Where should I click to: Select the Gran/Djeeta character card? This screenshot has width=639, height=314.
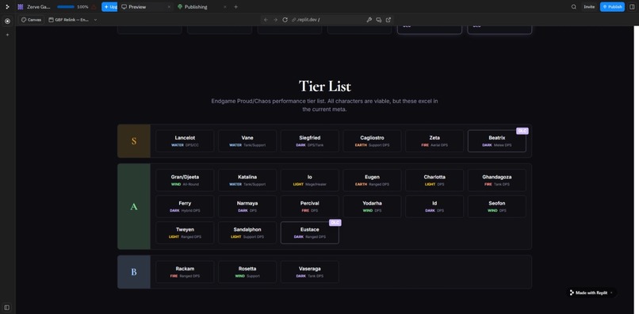point(185,180)
